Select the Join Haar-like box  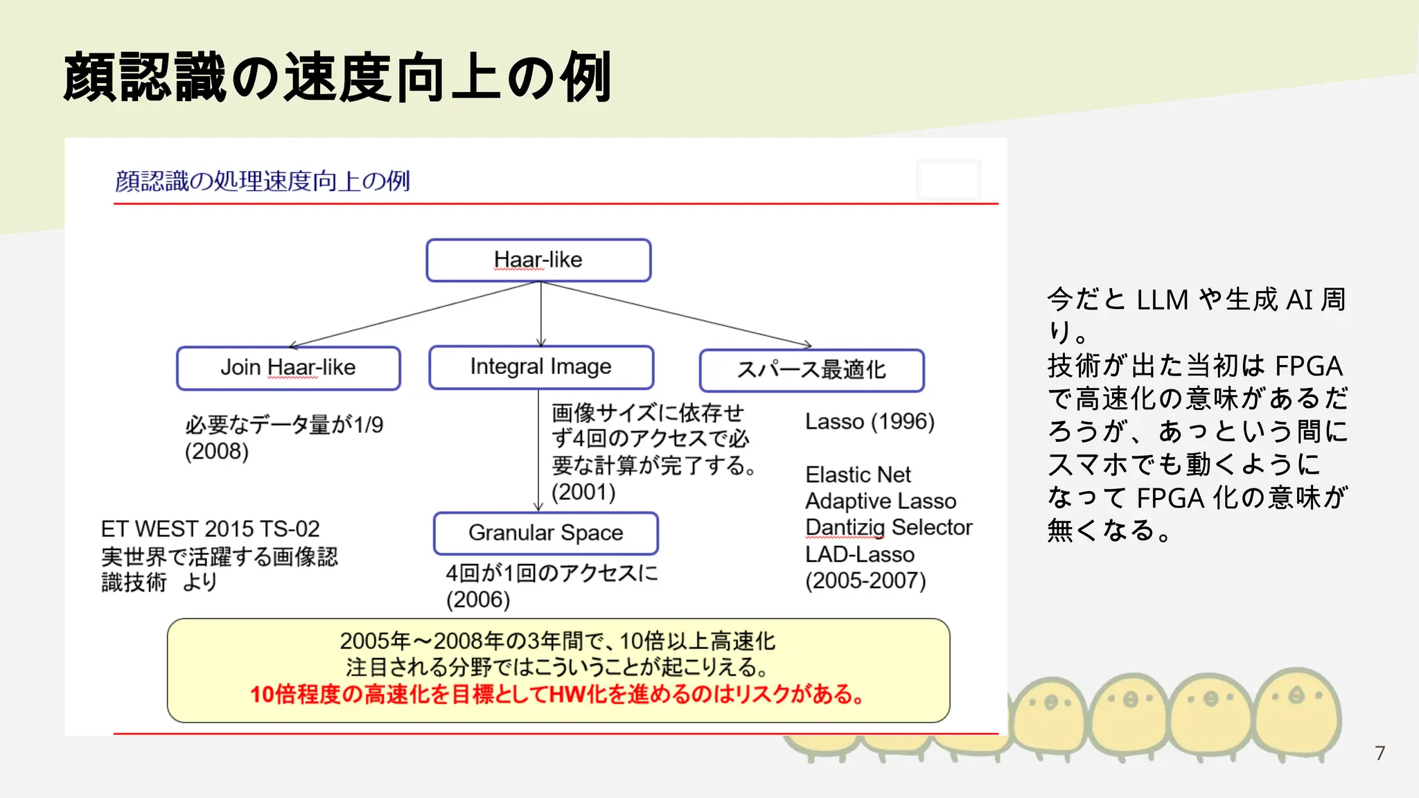coord(288,368)
